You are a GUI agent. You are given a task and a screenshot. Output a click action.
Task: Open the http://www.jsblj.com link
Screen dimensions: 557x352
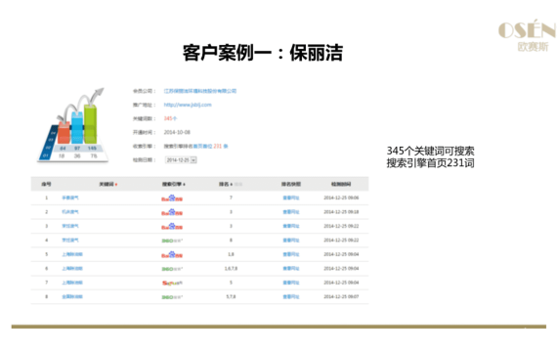pyautogui.click(x=188, y=105)
